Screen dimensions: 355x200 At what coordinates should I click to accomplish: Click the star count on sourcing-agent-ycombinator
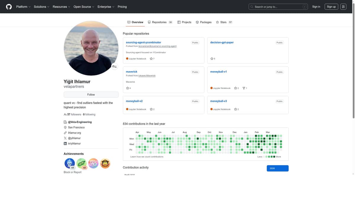coord(152,59)
